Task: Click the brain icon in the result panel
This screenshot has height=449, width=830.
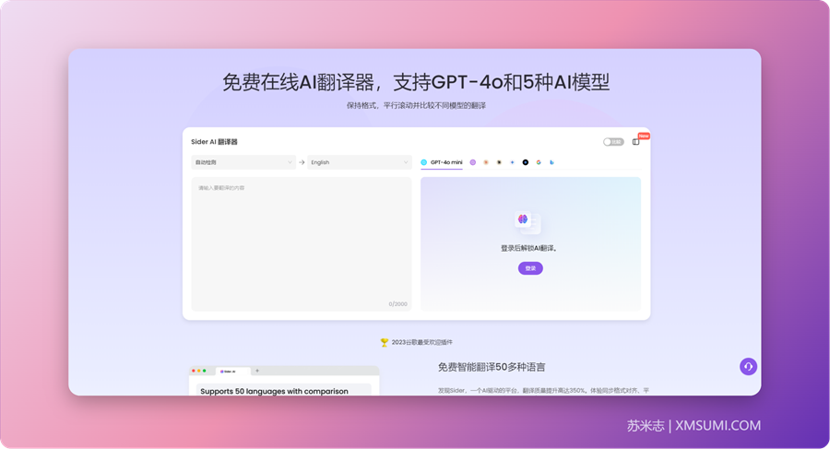Action: 523,219
